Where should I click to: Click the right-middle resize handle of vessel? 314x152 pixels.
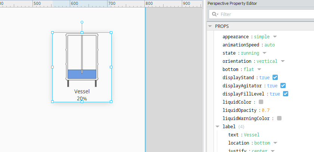[x=111, y=67]
